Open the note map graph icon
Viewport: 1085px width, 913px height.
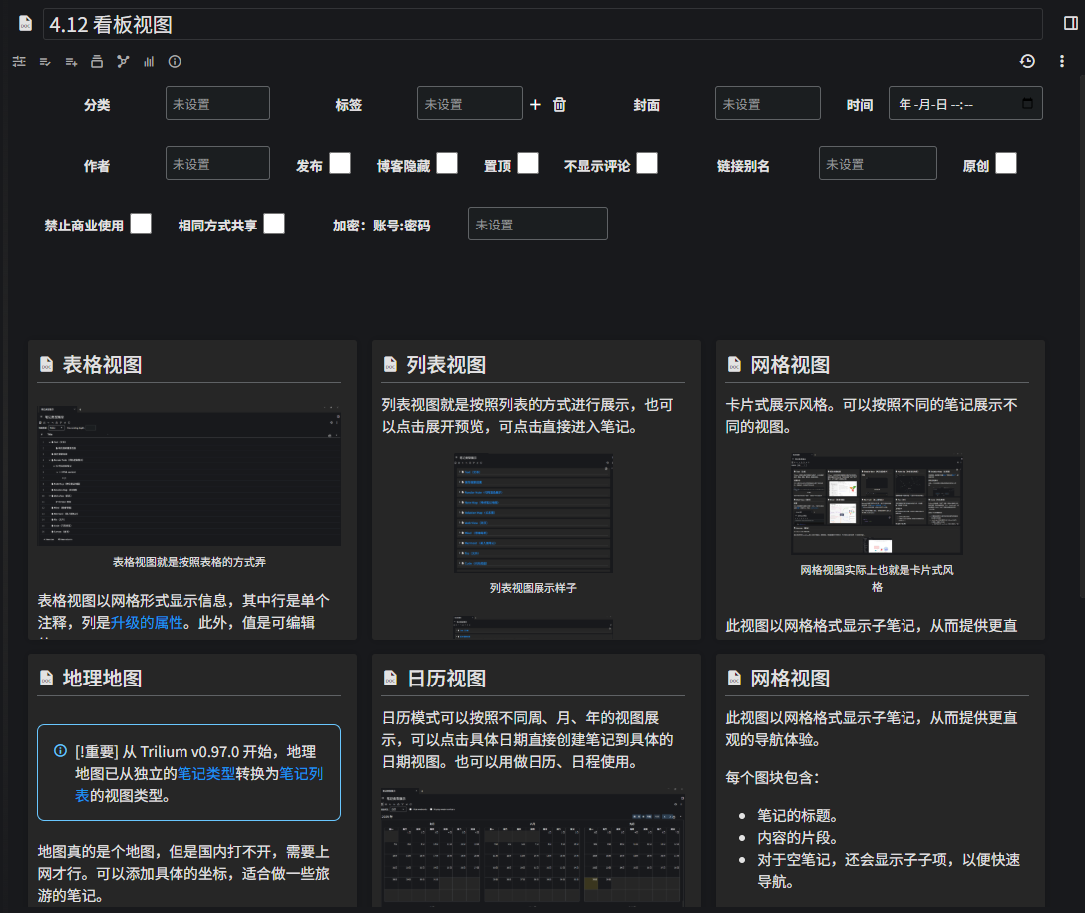point(123,62)
